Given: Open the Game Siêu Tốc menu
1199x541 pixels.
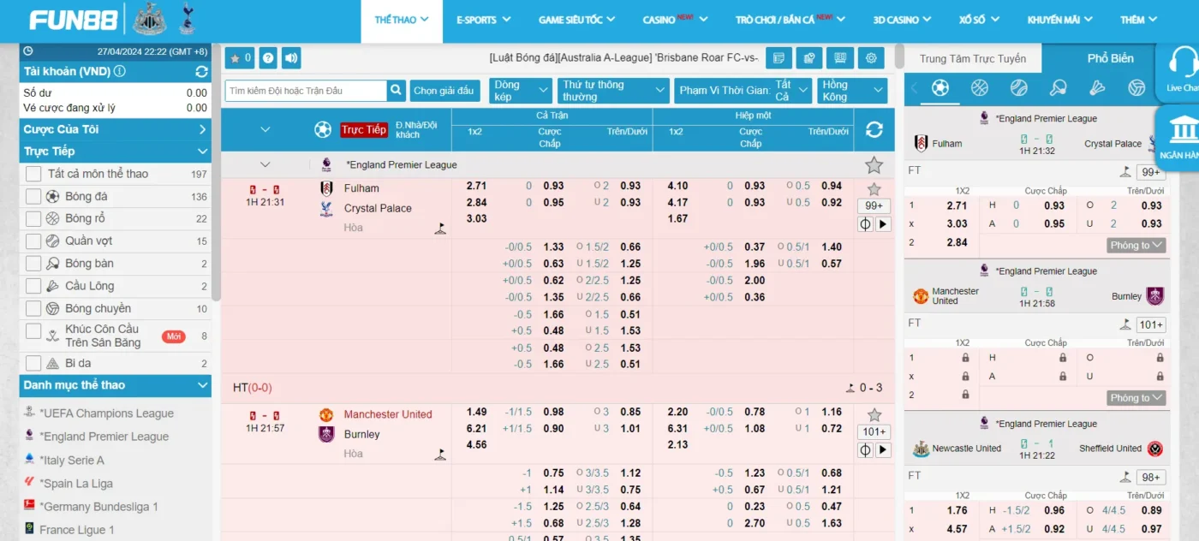Looking at the screenshot, I should tap(576, 21).
